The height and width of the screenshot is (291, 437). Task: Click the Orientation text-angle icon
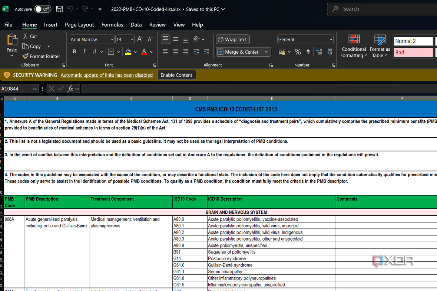(196, 39)
